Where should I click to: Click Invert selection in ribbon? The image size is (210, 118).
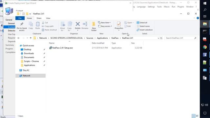coord(144,30)
